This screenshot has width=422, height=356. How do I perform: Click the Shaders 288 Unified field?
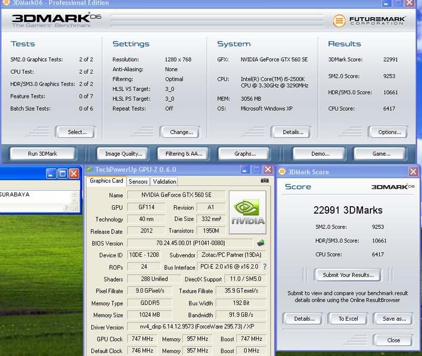point(154,279)
